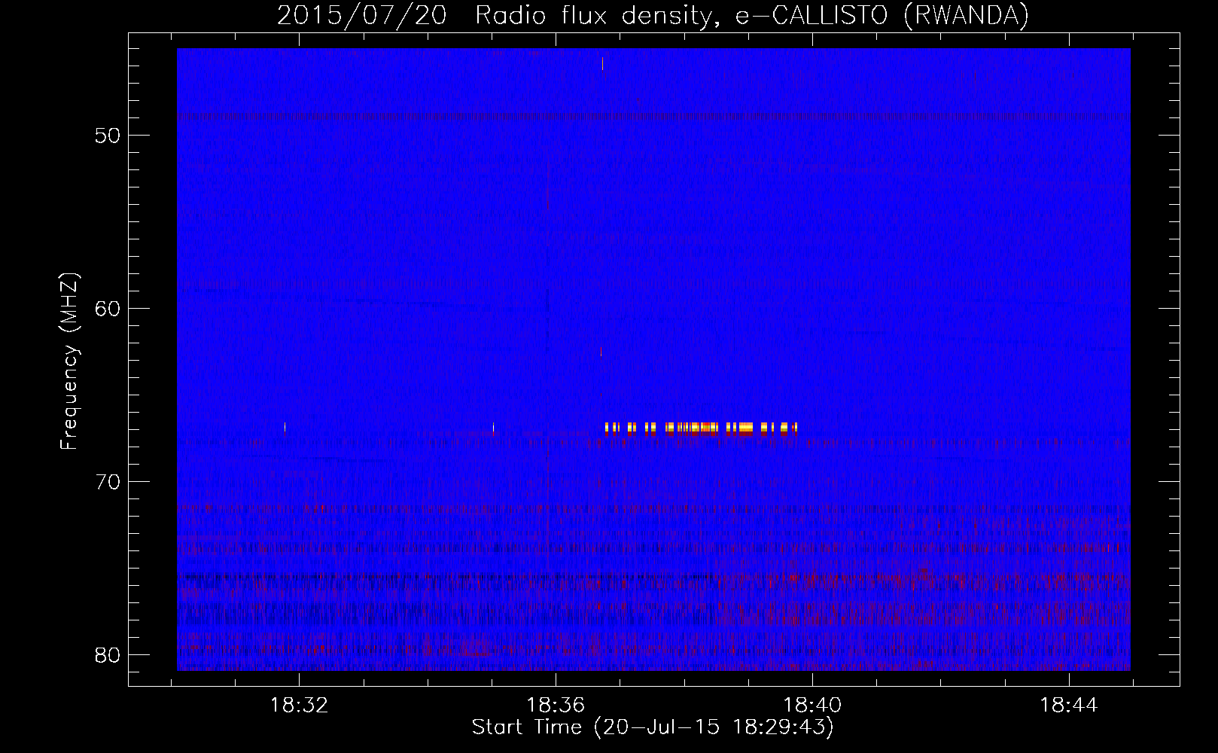Image resolution: width=1218 pixels, height=753 pixels.
Task: Click the 18:40 time tick label
Action: (x=812, y=706)
